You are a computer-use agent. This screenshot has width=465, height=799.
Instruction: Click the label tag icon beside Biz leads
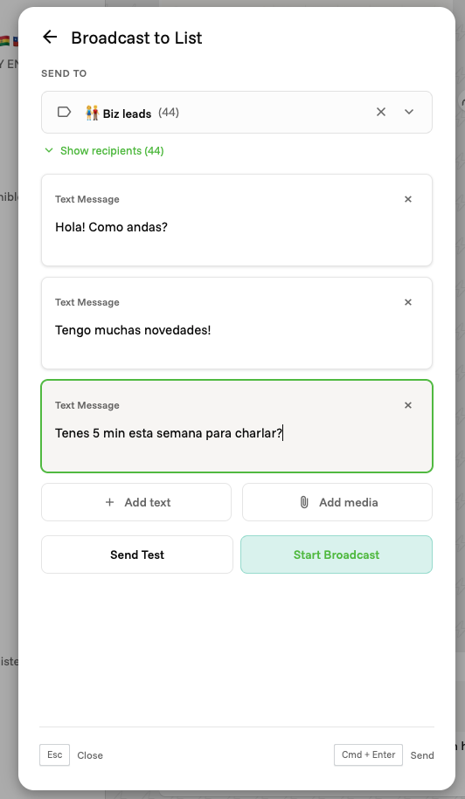(65, 112)
